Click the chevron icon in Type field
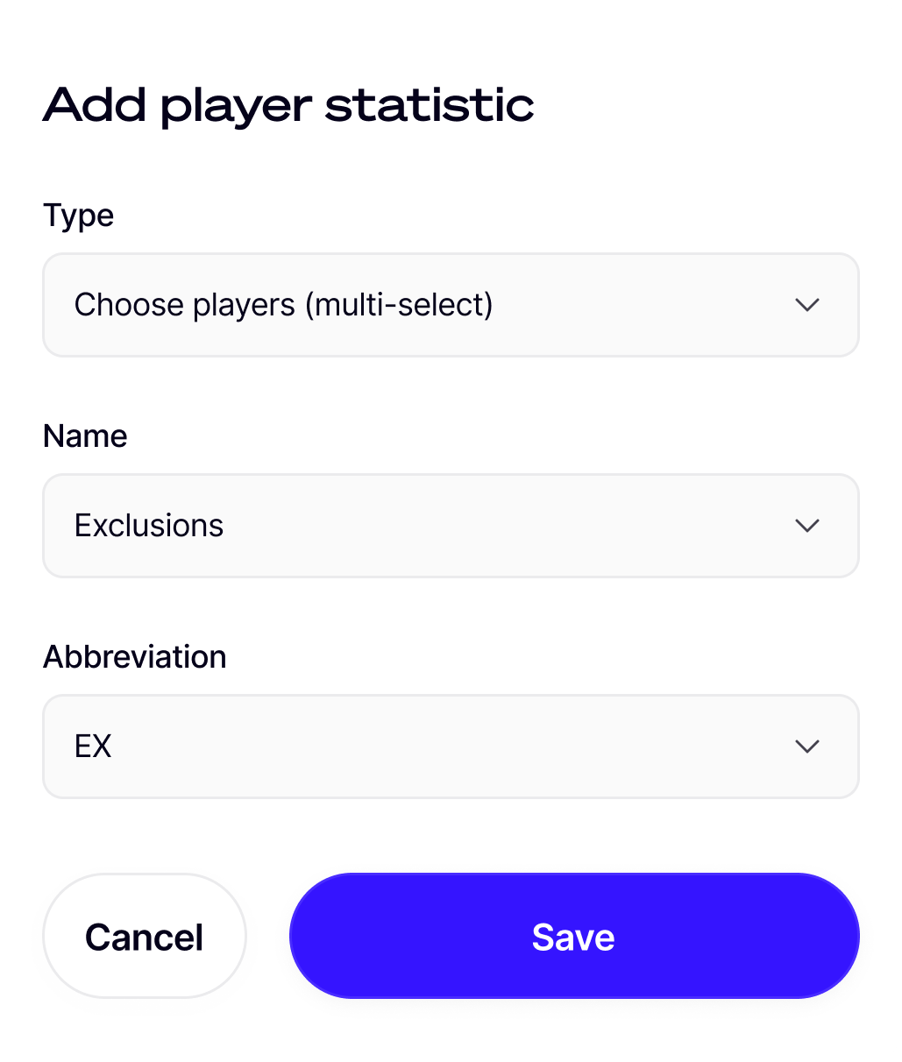Screen dimensions: 902x1062 pos(806,305)
